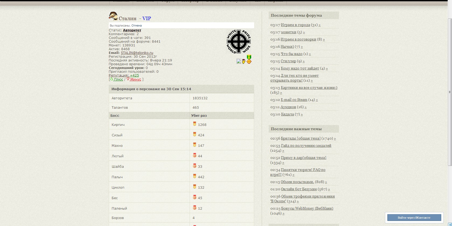Open the Играем в города forum topic
The height and width of the screenshot is (226, 452).
tap(295, 25)
